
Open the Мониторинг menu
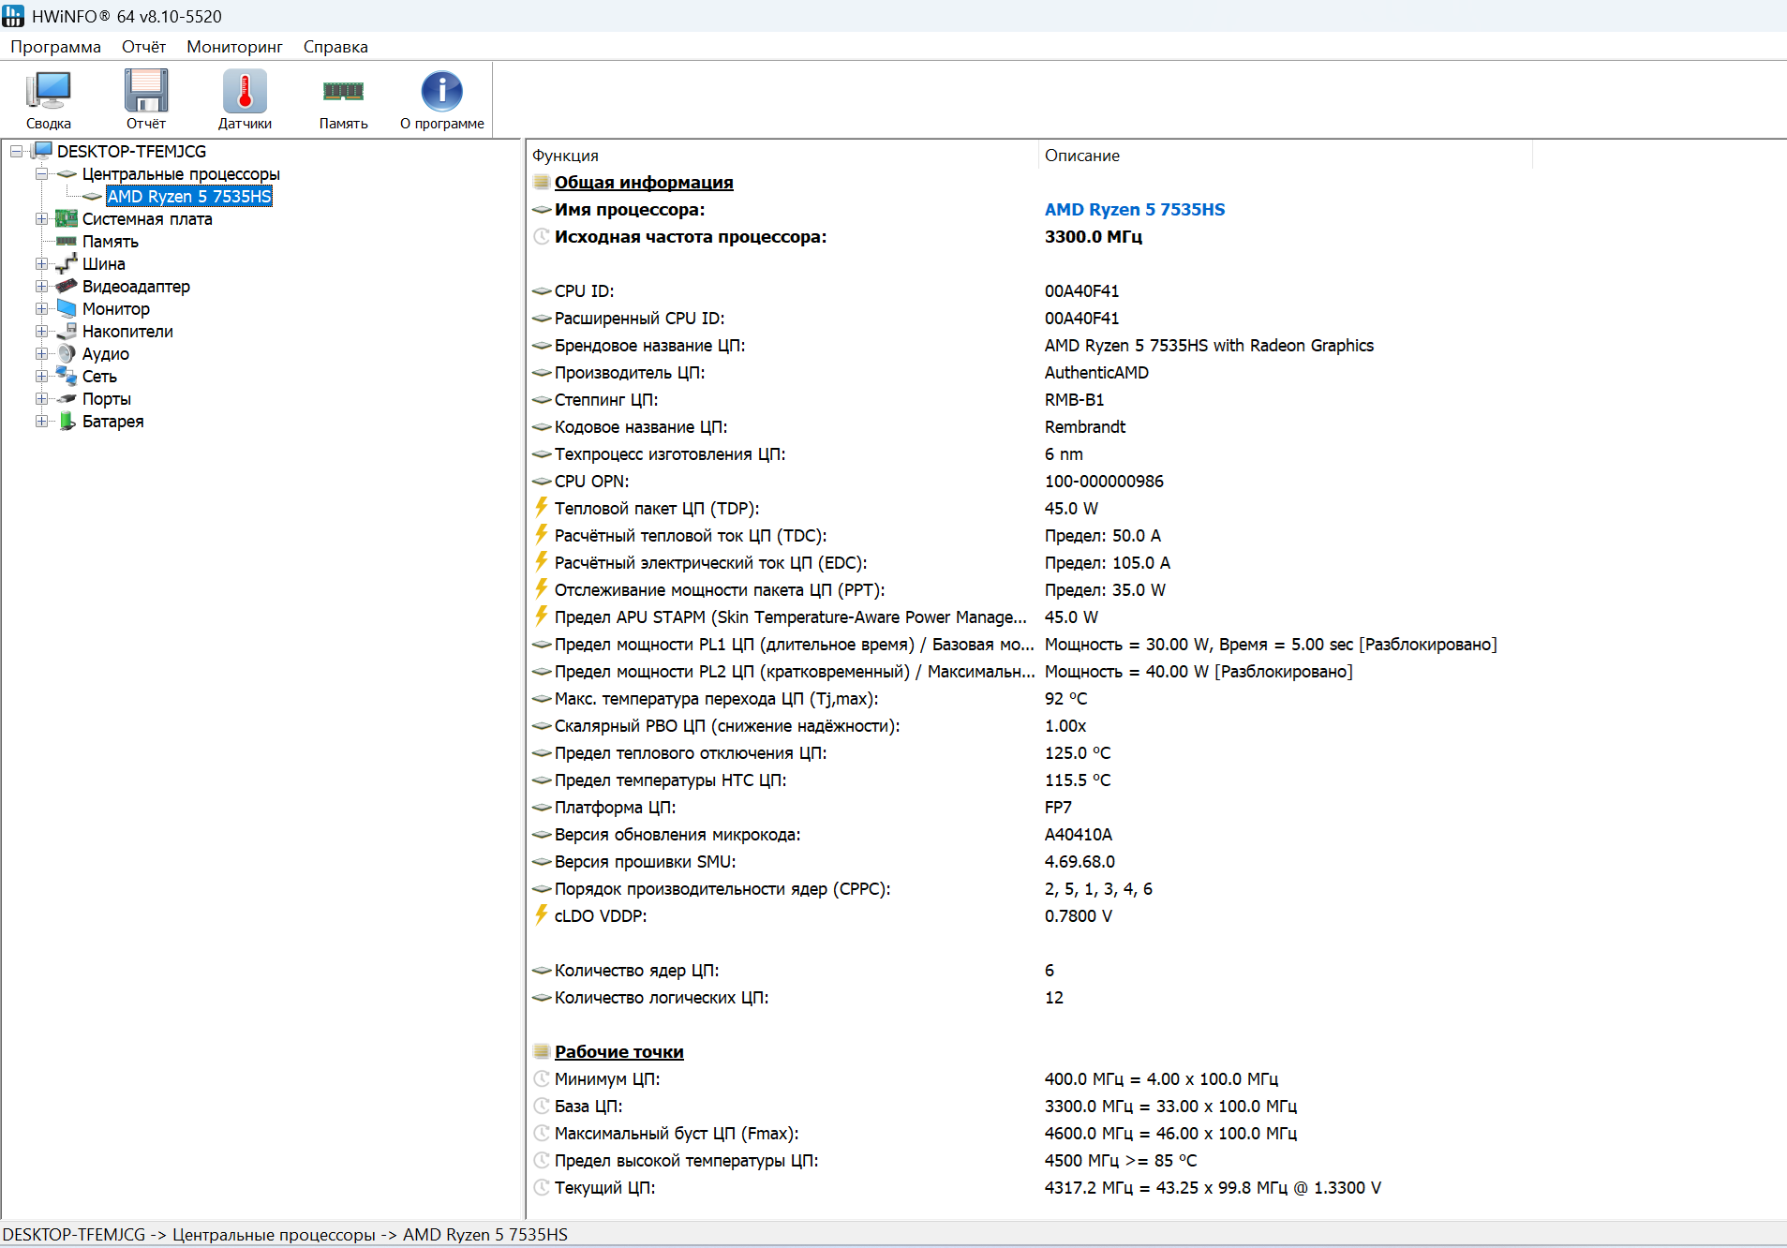pos(234,47)
